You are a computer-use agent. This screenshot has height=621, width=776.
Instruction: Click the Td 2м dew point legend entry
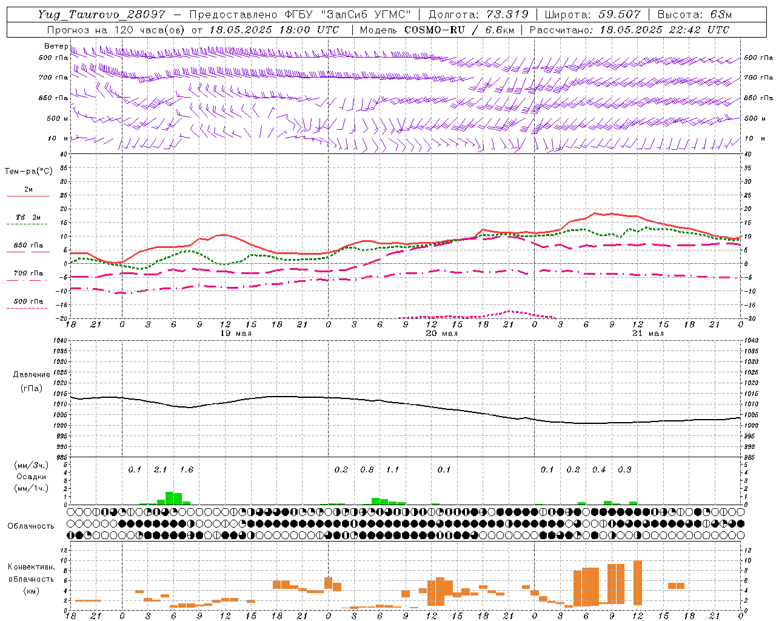tap(28, 217)
